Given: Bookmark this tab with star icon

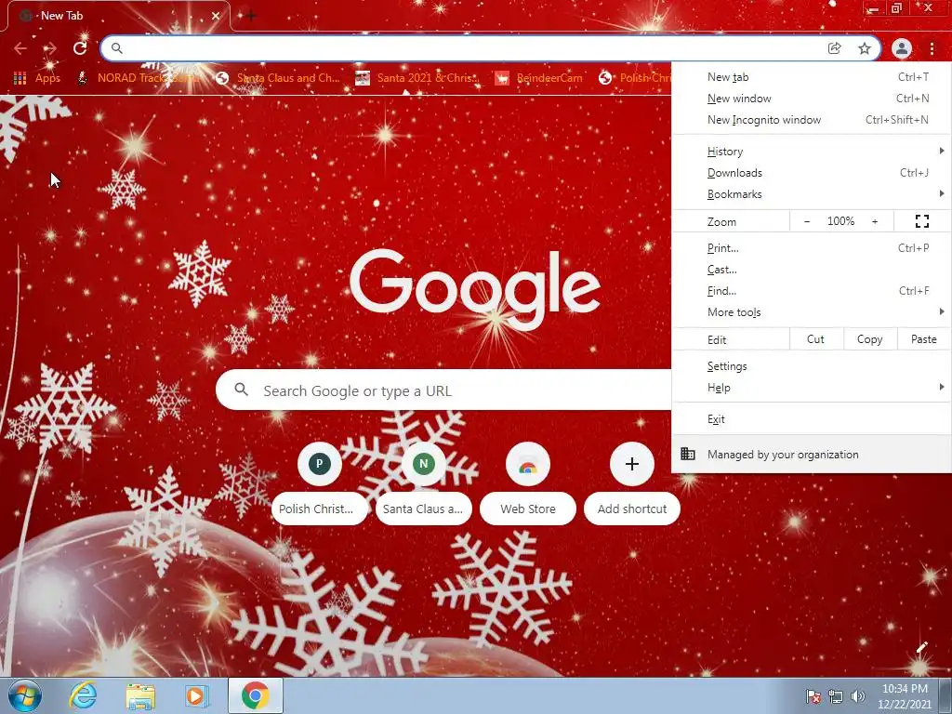Looking at the screenshot, I should click(x=865, y=48).
